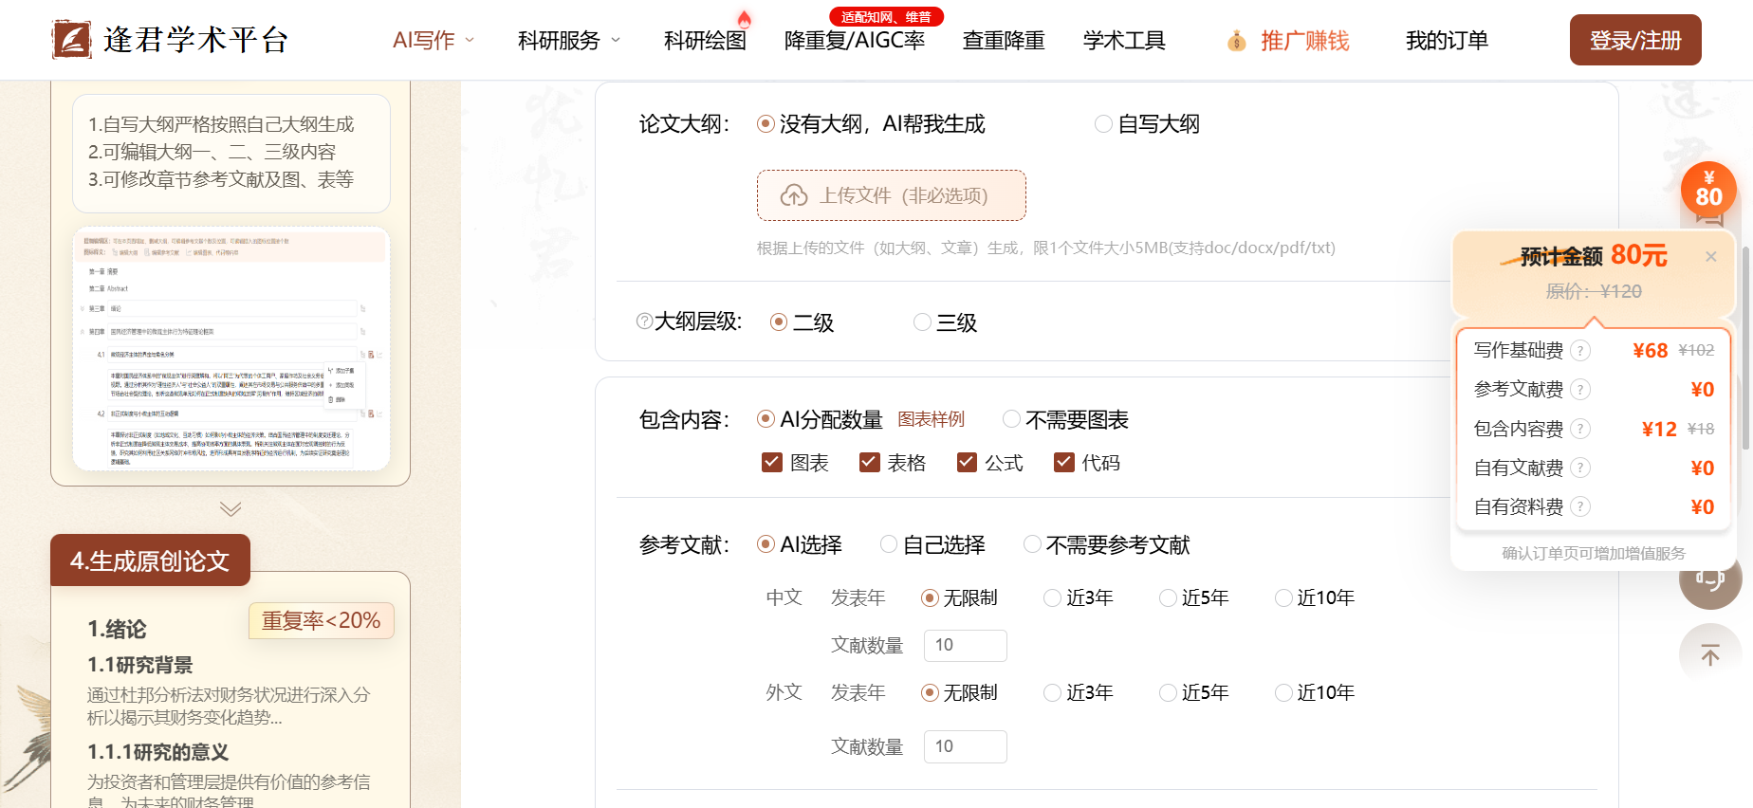Open the 图表样例 link
This screenshot has width=1753, height=808.
click(x=932, y=419)
